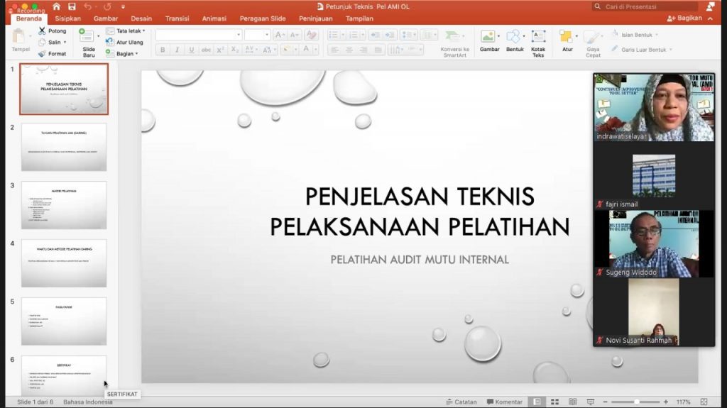Click the Potong (cut) scissors icon
Viewport: 727px width, 408px height.
tap(42, 31)
